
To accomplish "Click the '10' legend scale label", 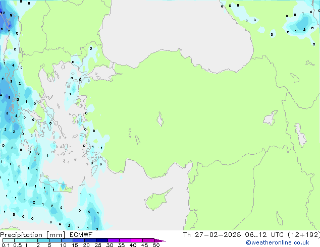I will coord(63,245).
